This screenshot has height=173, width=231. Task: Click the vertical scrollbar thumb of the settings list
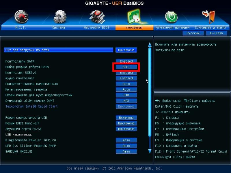click(x=150, y=92)
